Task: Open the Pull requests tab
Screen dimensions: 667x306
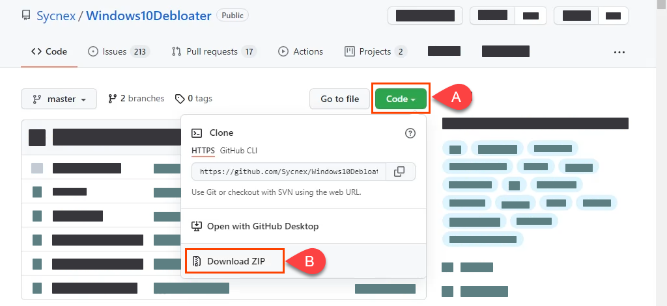Action: (214, 52)
